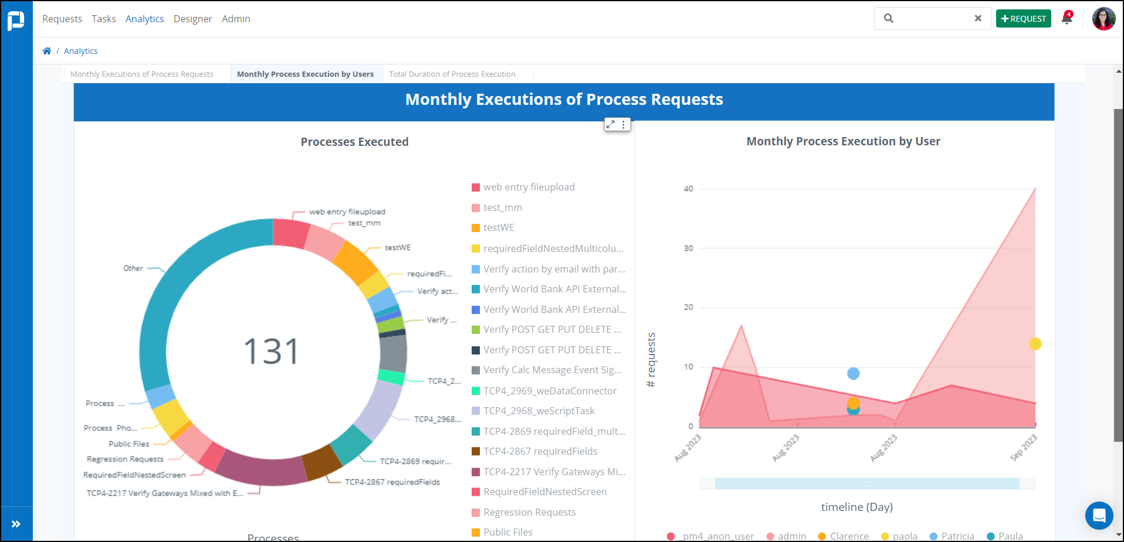The width and height of the screenshot is (1124, 542).
Task: Clear the search field with the X
Action: [x=978, y=18]
